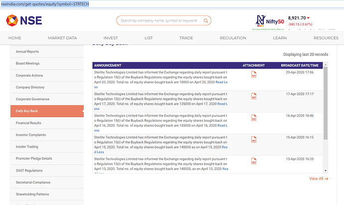Open the HOME menu
Image resolution: width=344 pixels, height=205 pixels.
click(x=15, y=38)
